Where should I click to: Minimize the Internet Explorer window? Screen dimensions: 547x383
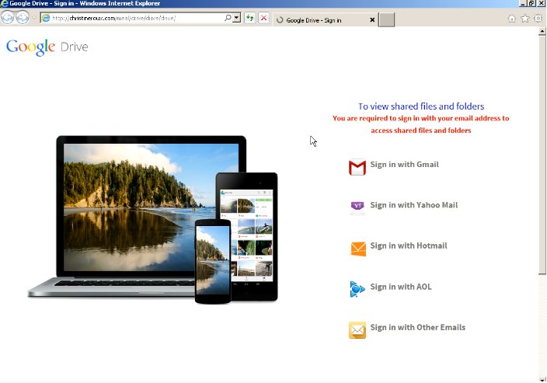click(x=523, y=3)
